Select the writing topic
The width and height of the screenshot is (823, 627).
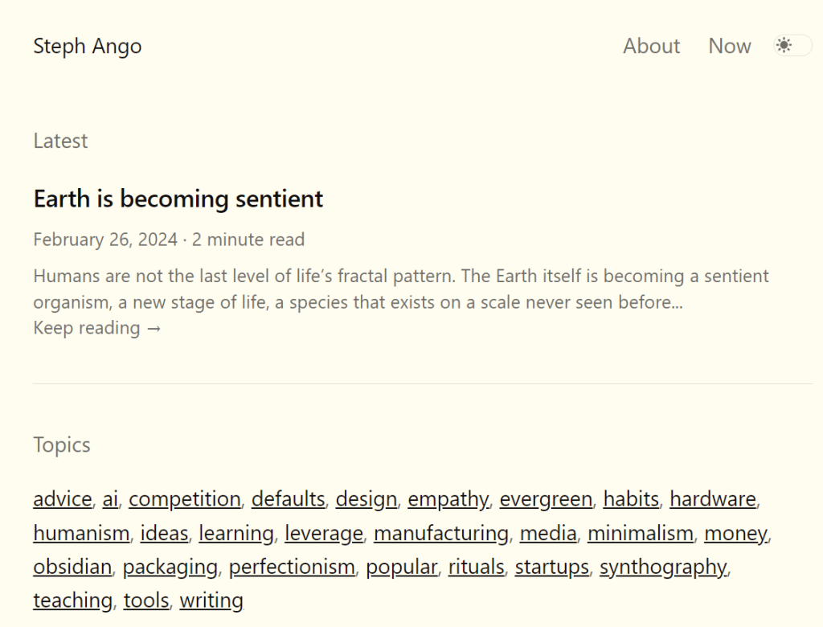coord(211,600)
